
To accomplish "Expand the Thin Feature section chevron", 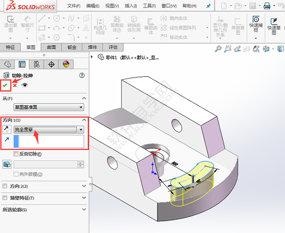I will [x=84, y=197].
